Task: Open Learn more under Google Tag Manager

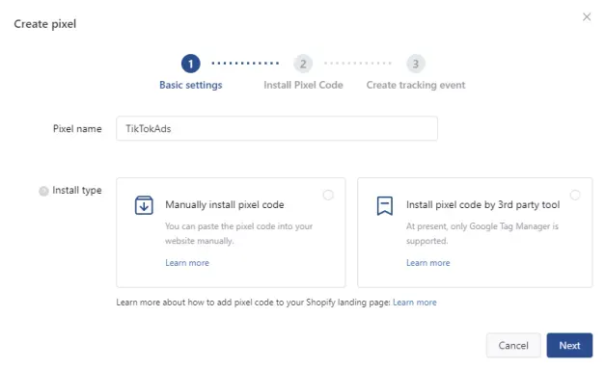Action: pos(427,263)
